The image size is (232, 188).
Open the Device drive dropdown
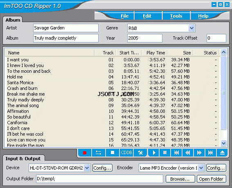pyautogui.click(x=87, y=168)
